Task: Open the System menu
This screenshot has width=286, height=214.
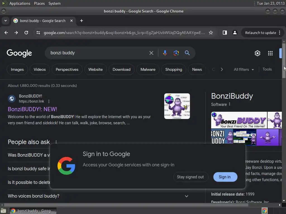Action: coord(54,3)
